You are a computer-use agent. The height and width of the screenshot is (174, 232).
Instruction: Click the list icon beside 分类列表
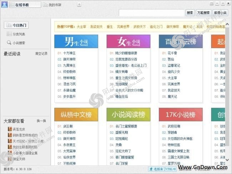9,34
